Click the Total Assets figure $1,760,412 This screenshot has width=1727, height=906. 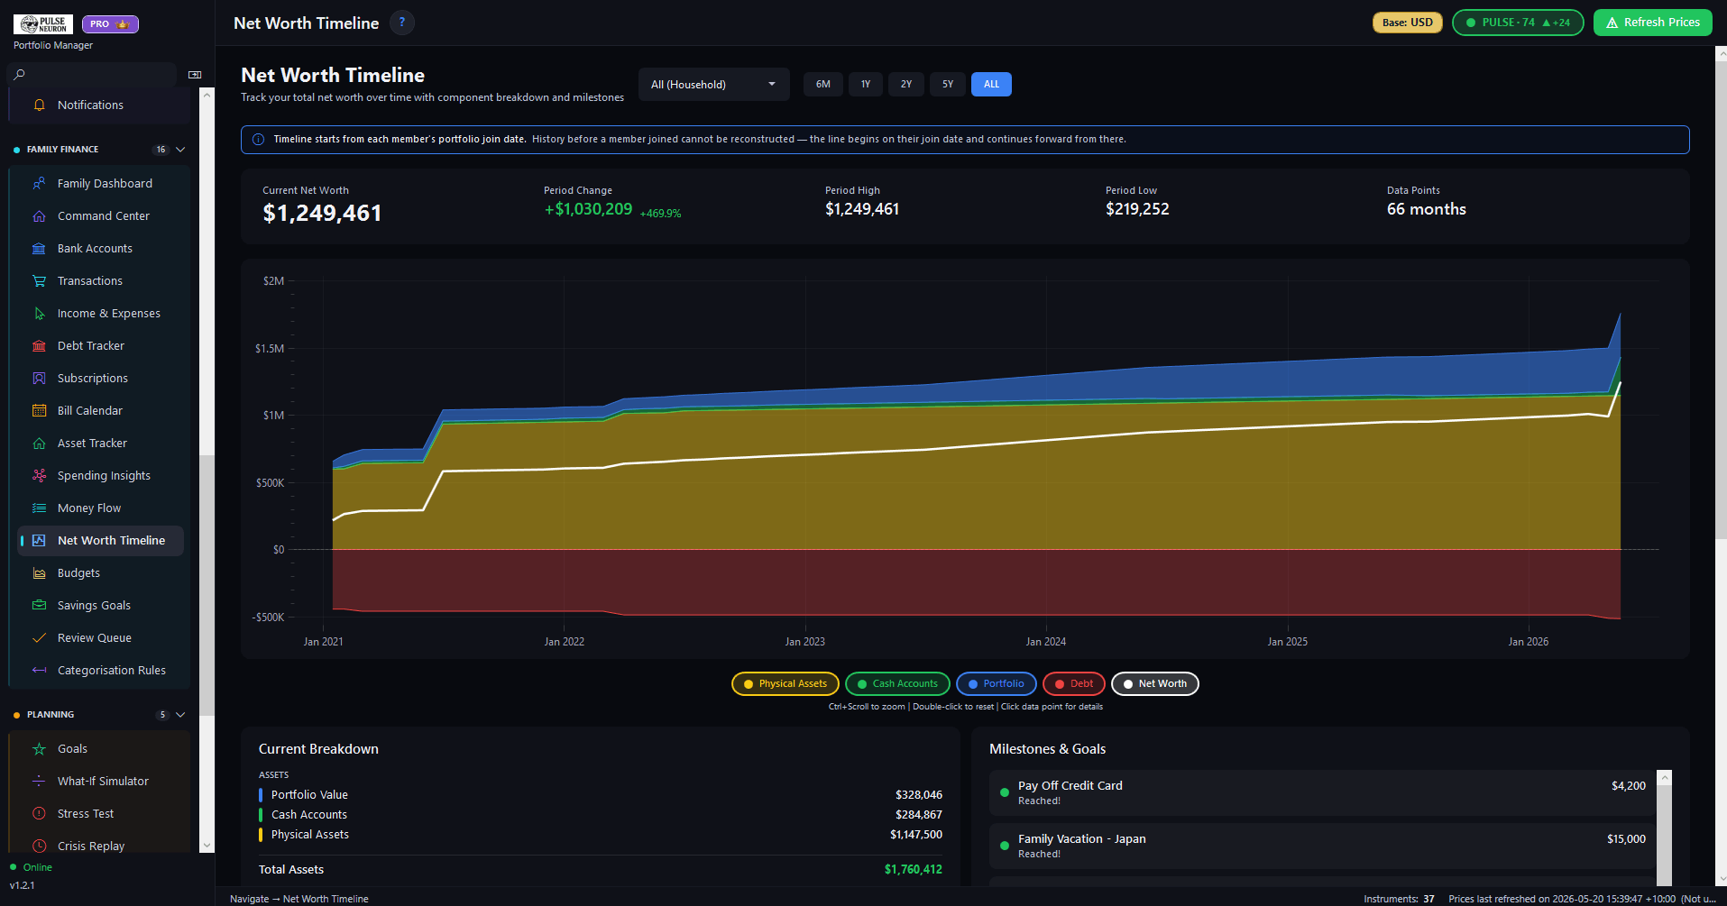point(913,870)
